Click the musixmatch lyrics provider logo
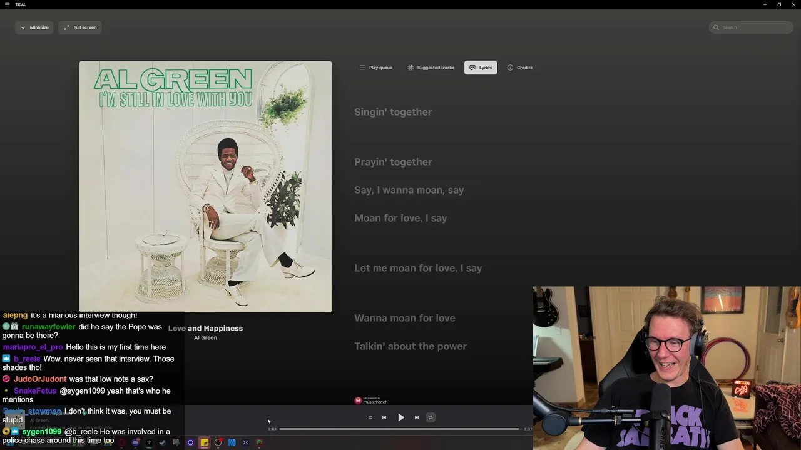801x450 pixels. [371, 401]
